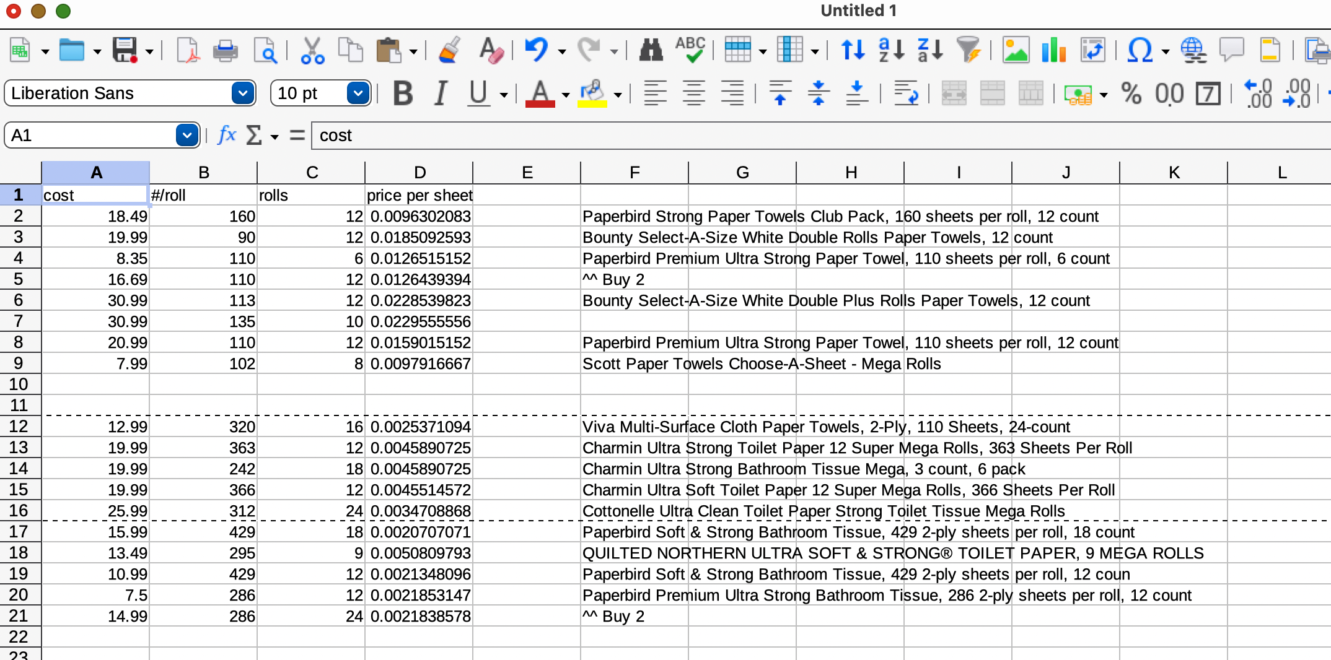This screenshot has height=660, width=1331.
Task: Insert special character Omega icon
Action: (1140, 50)
